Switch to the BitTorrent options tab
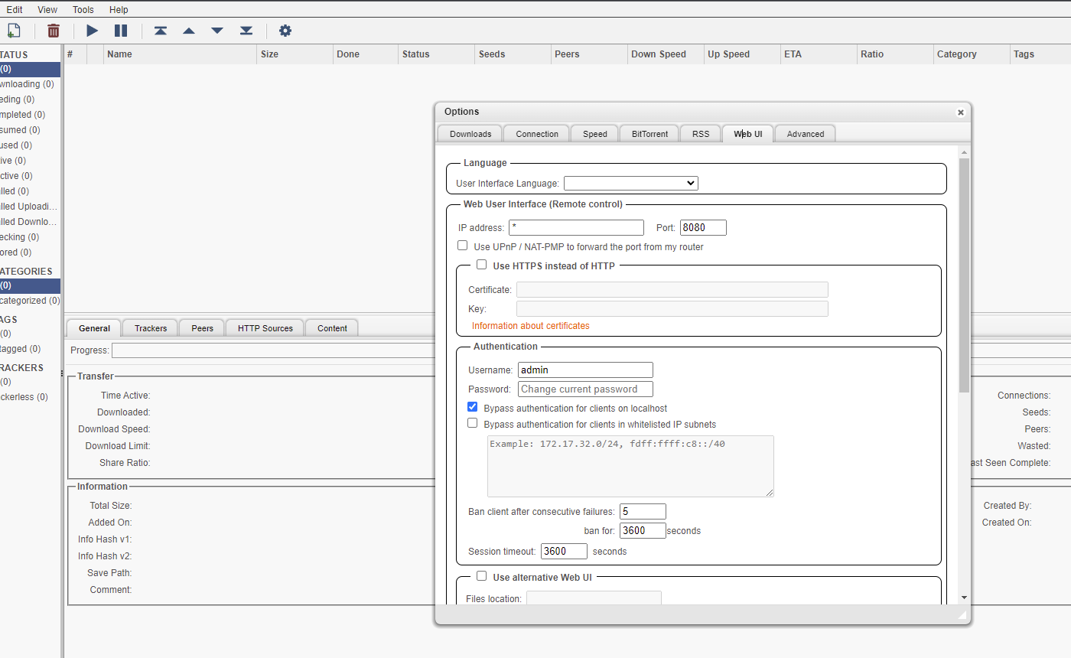 (649, 134)
